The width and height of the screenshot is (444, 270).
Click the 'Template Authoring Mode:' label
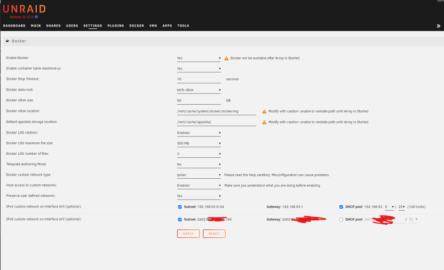[x=26, y=164]
